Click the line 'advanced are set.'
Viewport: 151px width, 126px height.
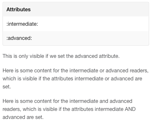[23, 117]
